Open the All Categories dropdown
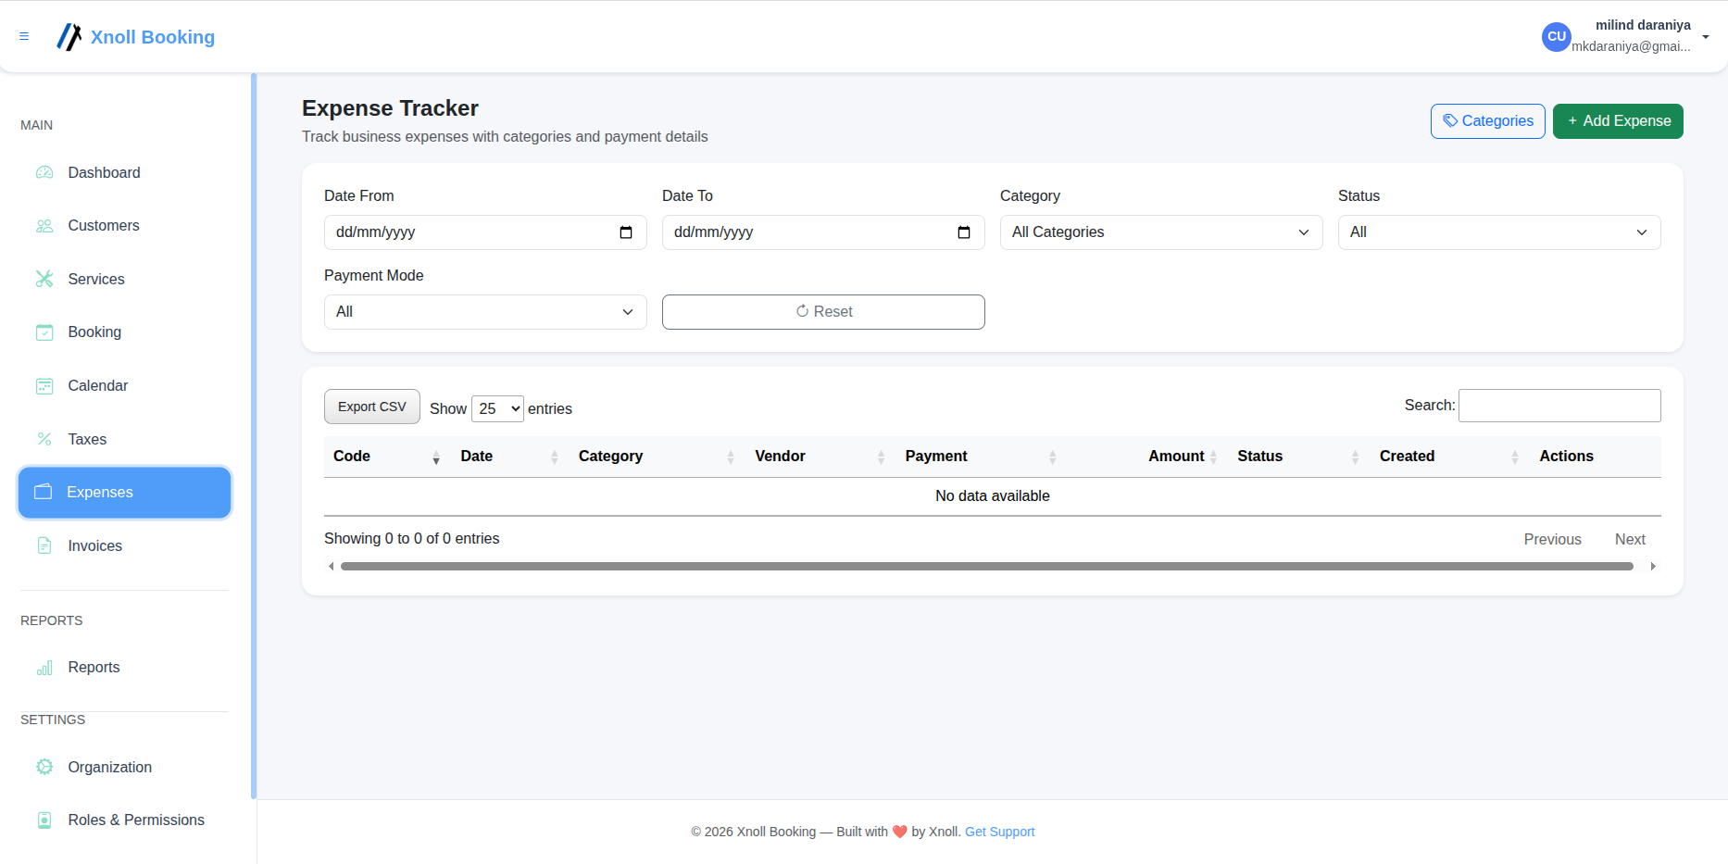This screenshot has width=1728, height=864. (x=1160, y=232)
